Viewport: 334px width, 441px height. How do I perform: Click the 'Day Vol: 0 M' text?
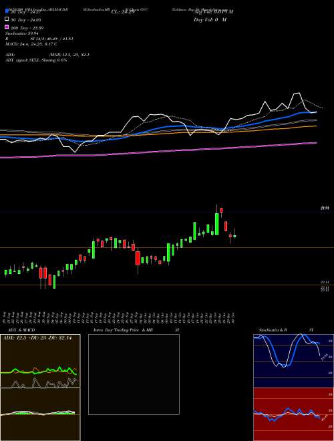tap(210, 19)
